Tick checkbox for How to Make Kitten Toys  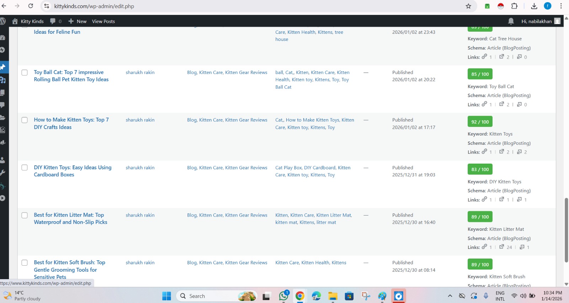(x=25, y=120)
